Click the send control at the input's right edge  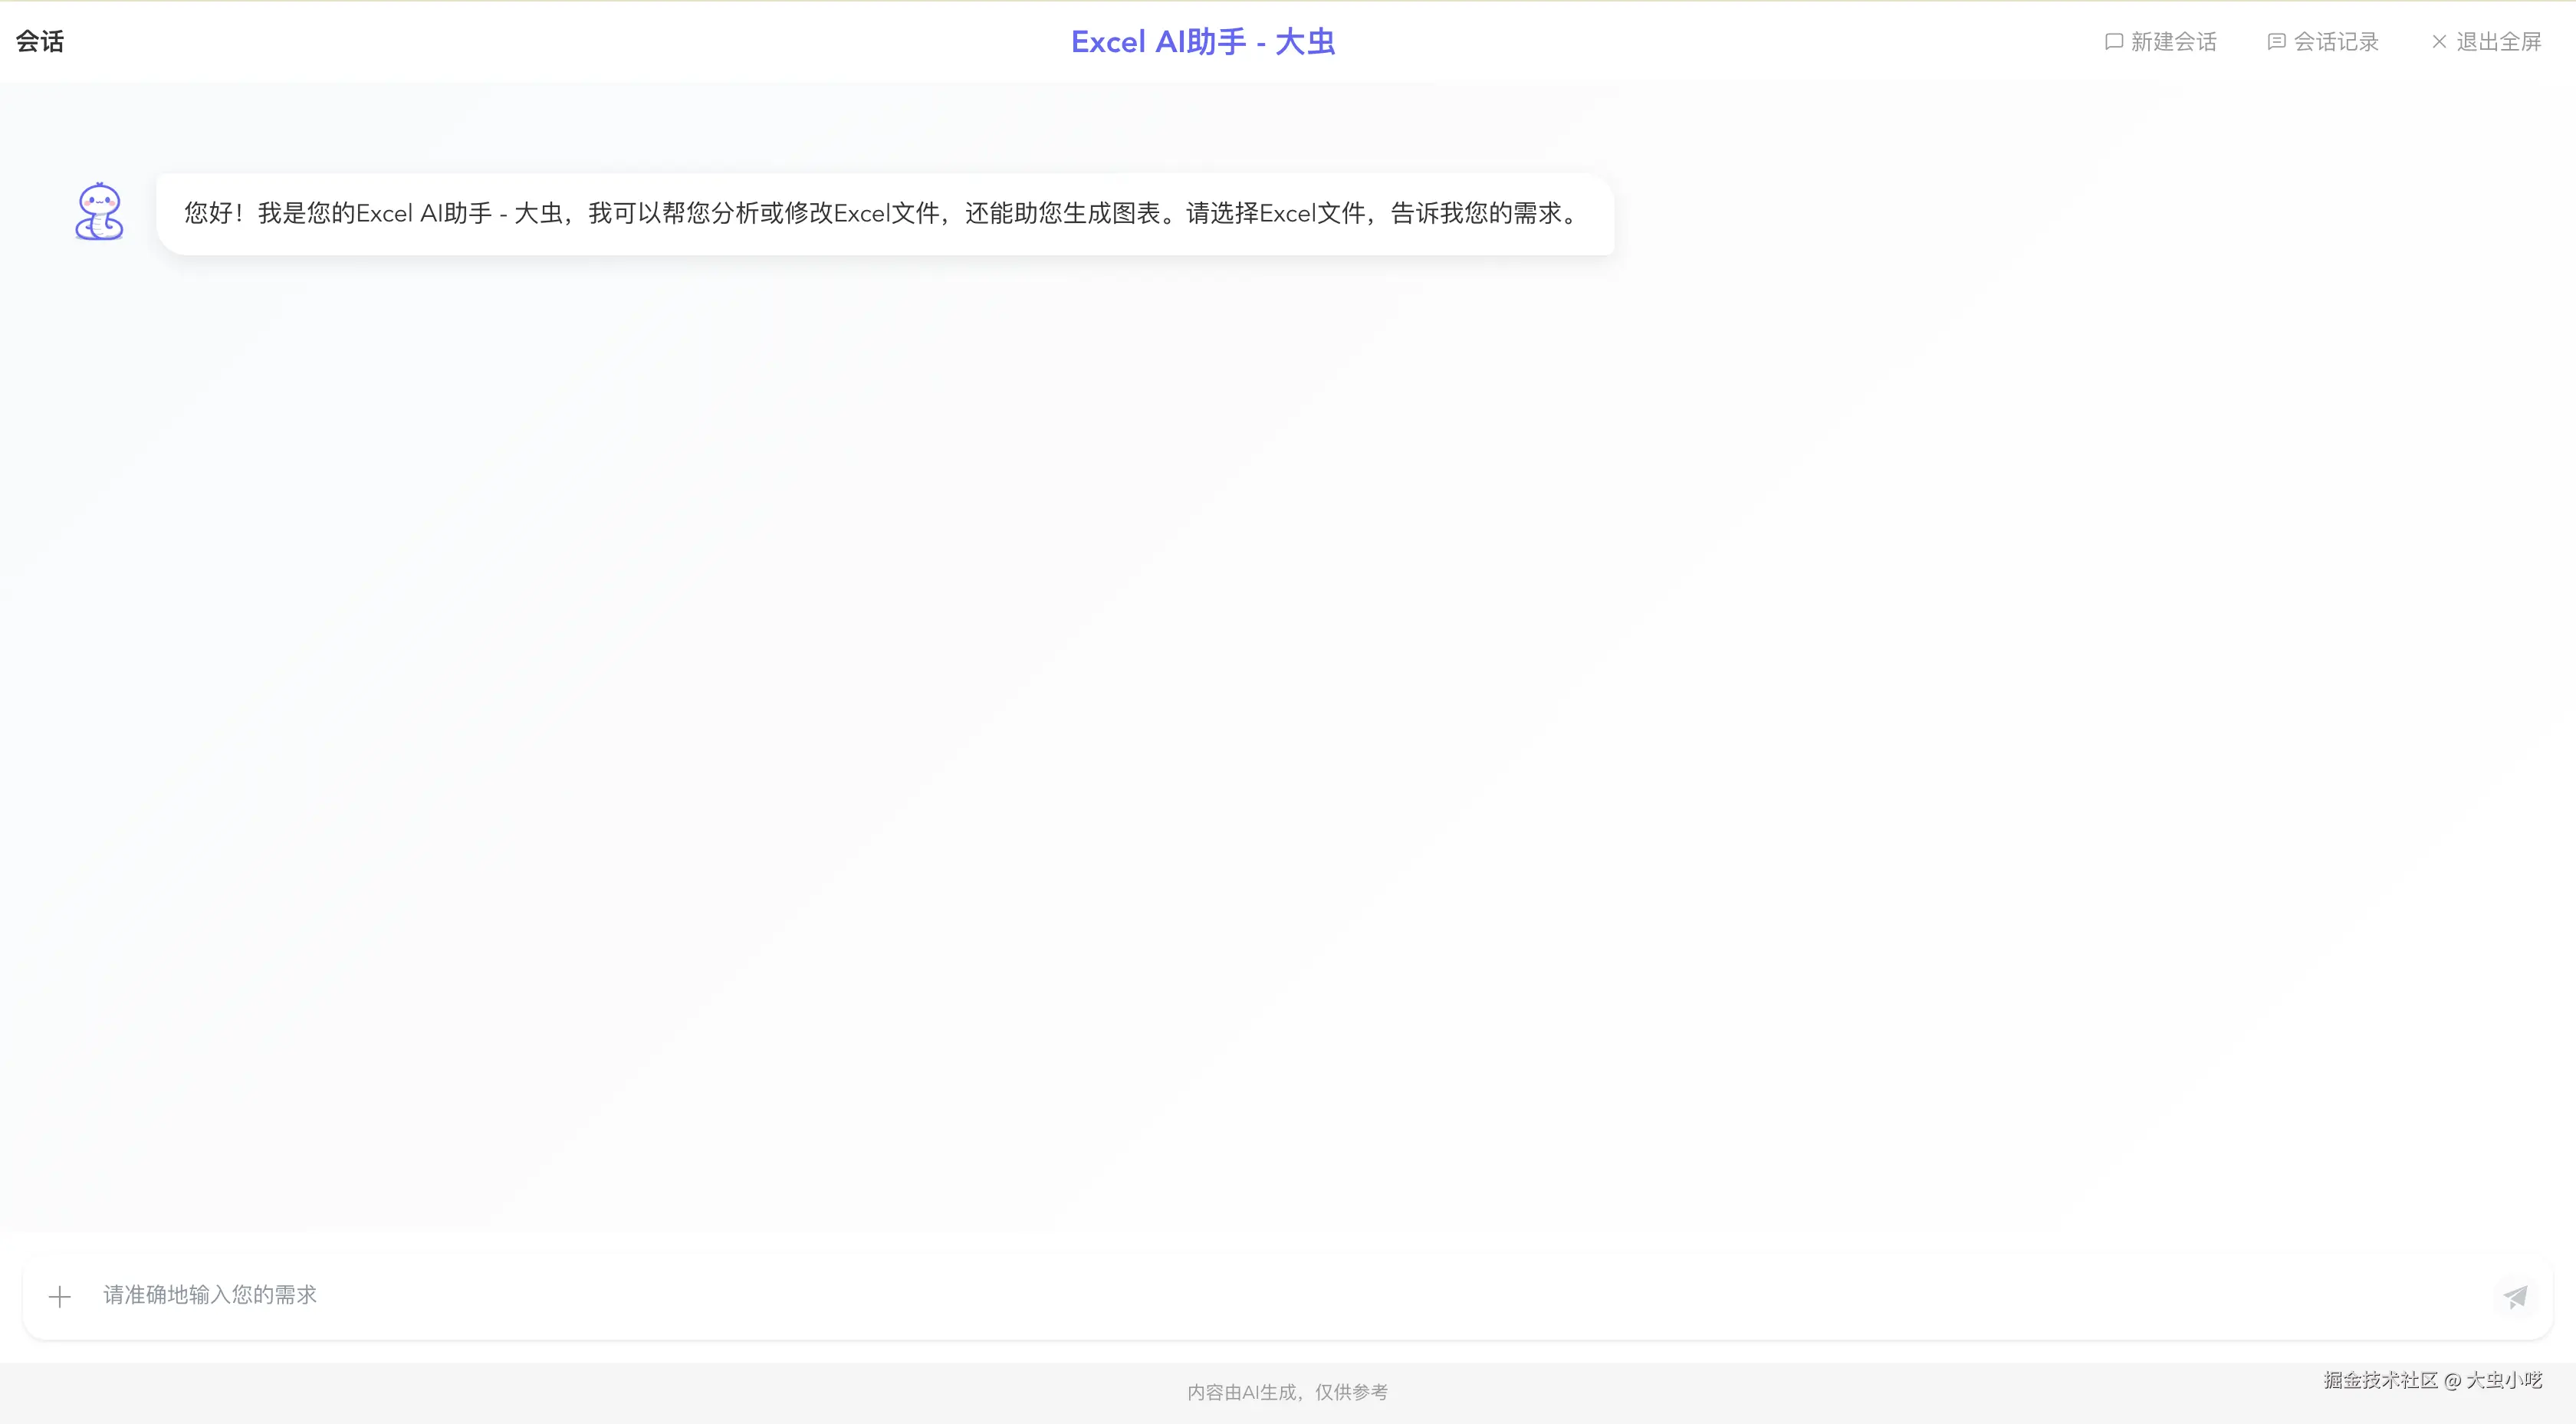2516,1295
